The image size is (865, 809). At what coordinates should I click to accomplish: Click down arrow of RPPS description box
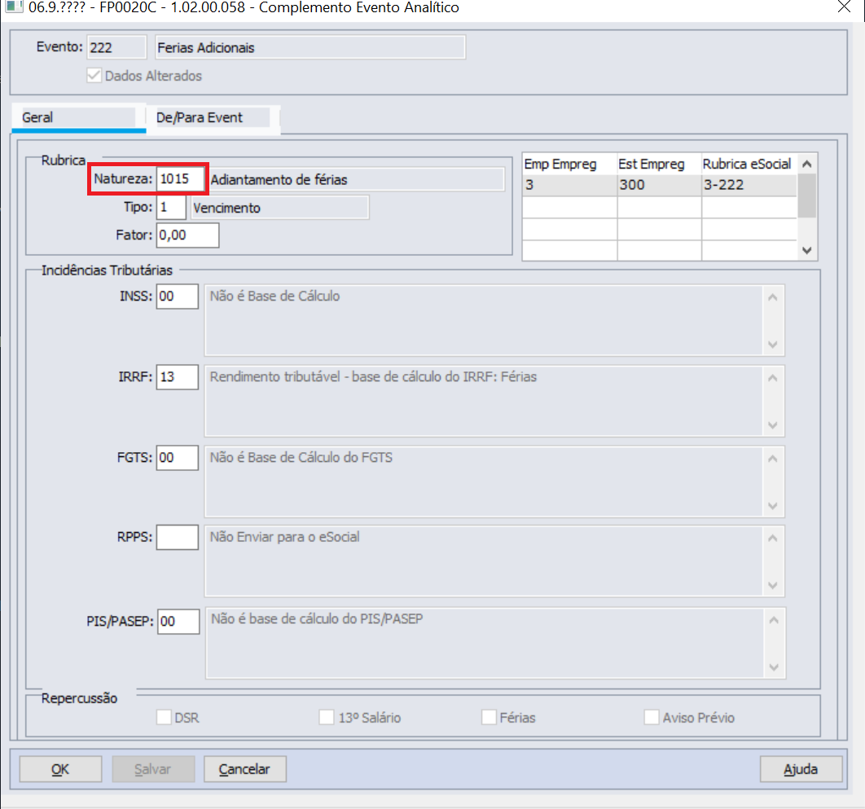click(x=773, y=586)
